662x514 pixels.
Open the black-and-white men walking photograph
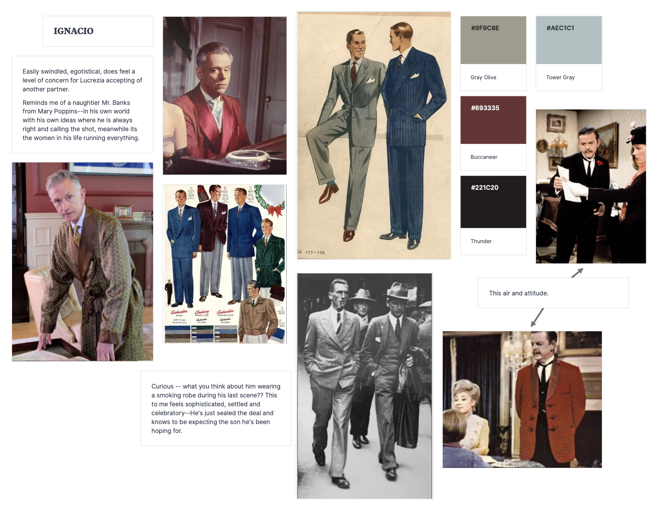pos(364,386)
